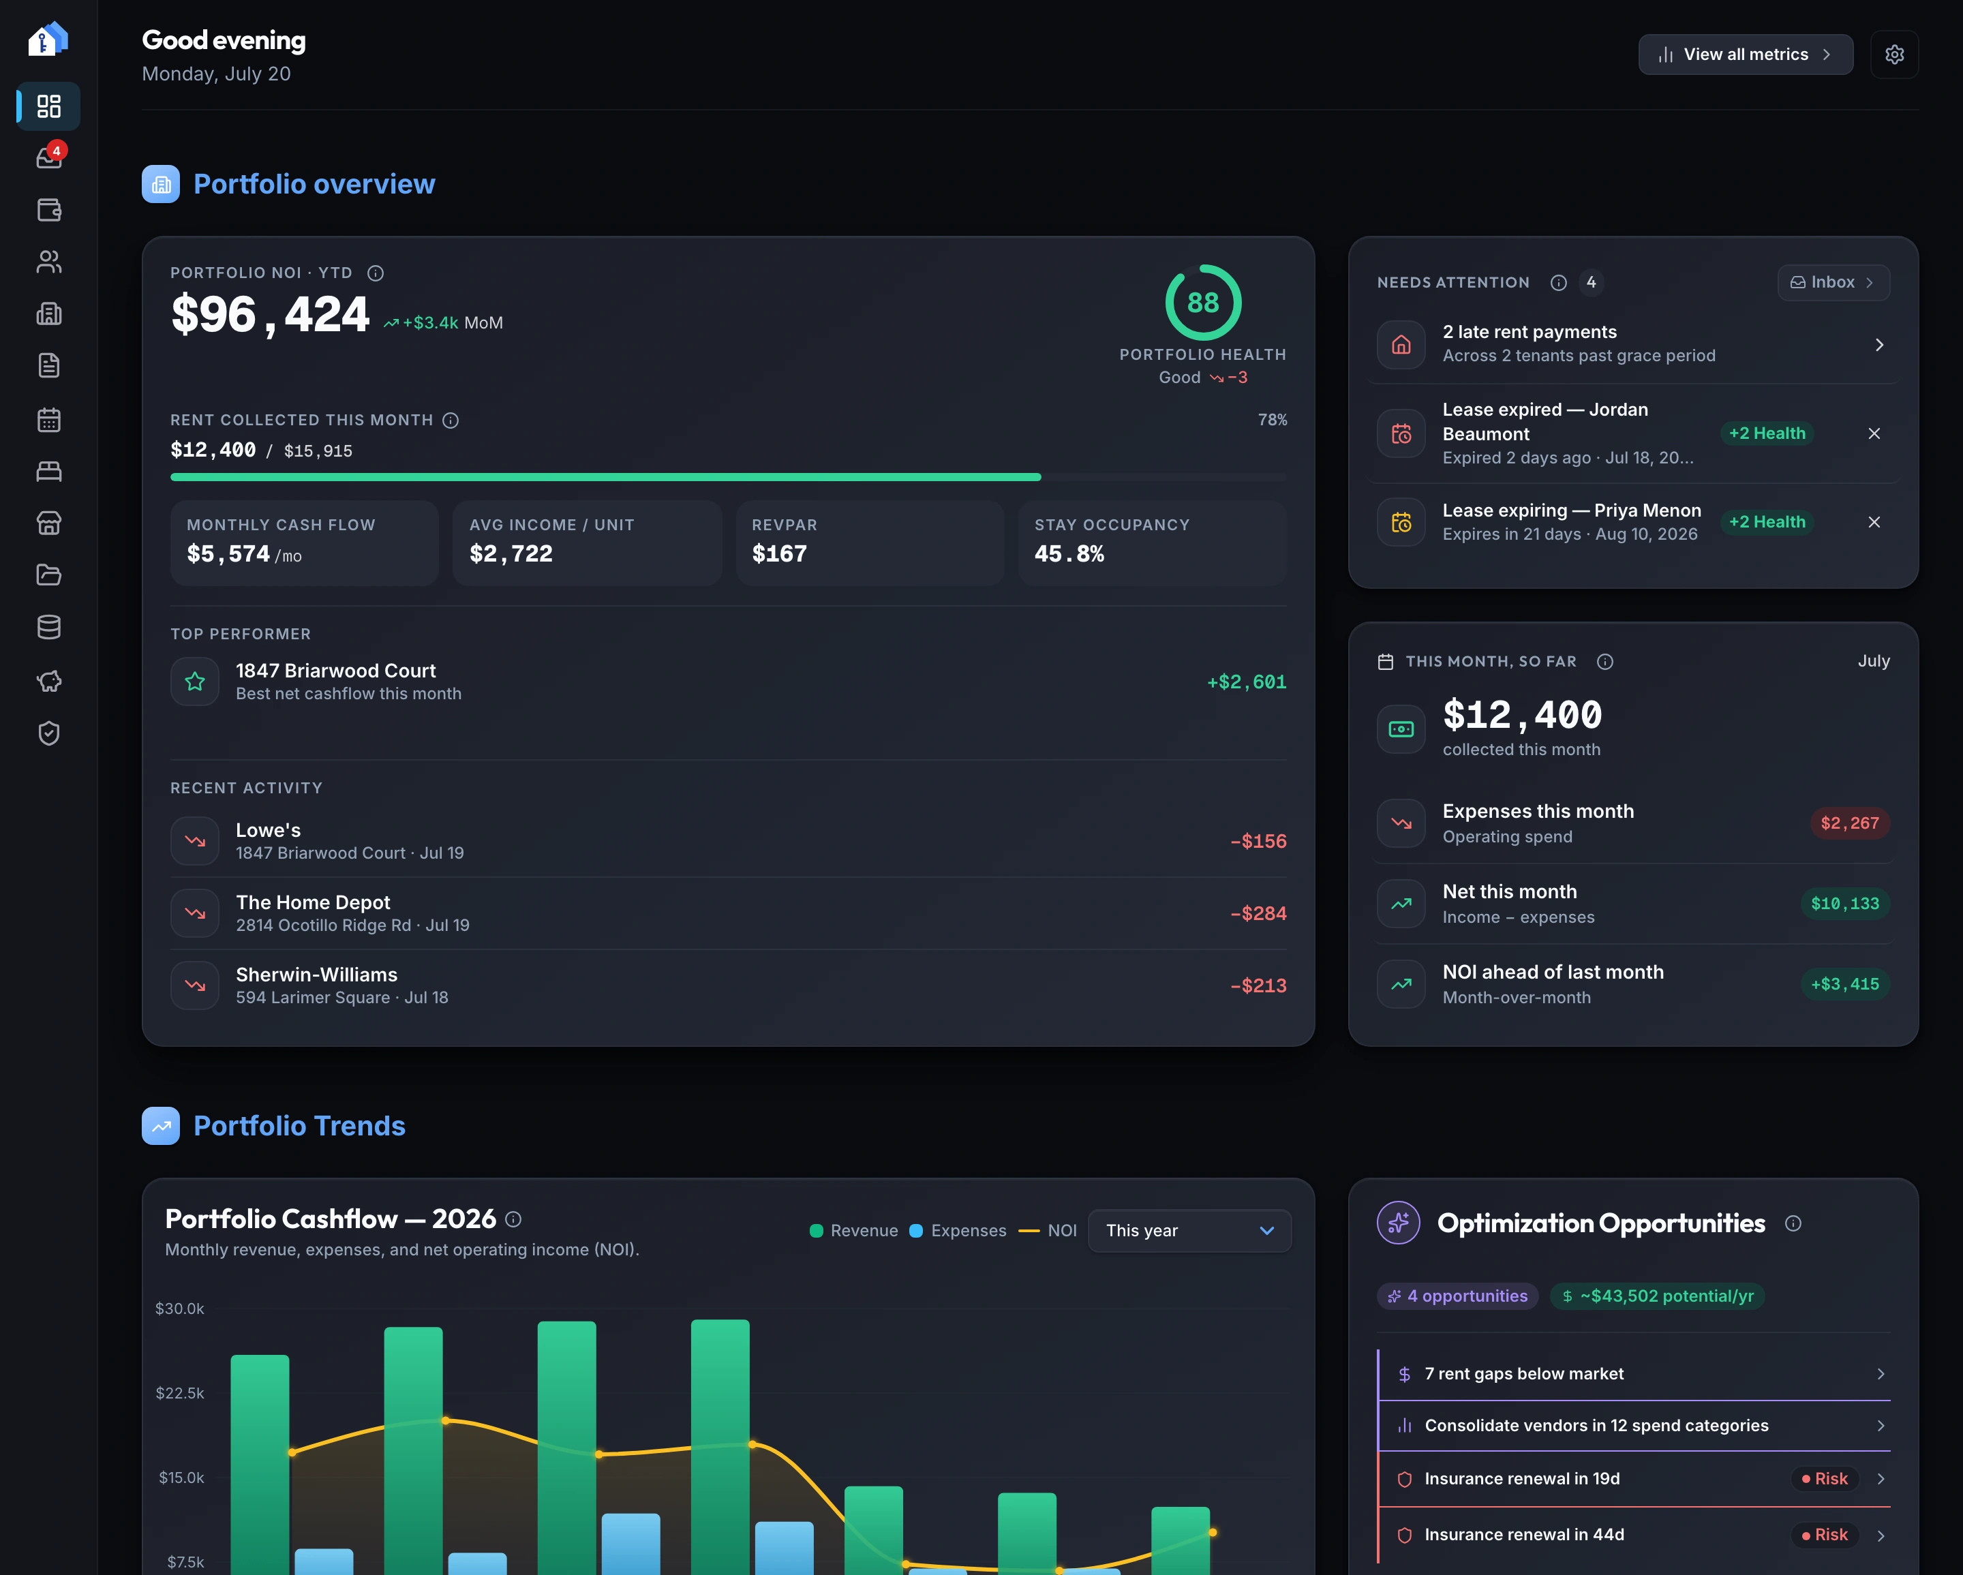Open the inbox icon with badge 4
The image size is (1963, 1575).
click(49, 157)
